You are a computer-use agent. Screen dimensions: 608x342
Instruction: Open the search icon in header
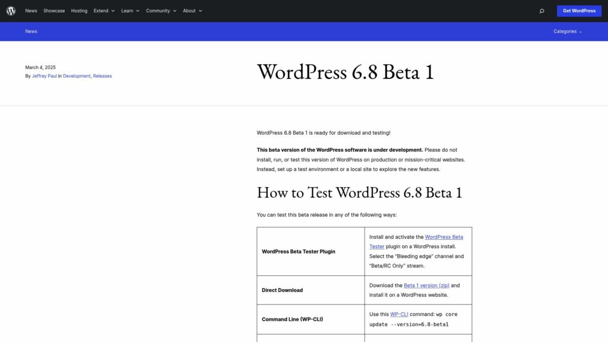[x=541, y=11]
